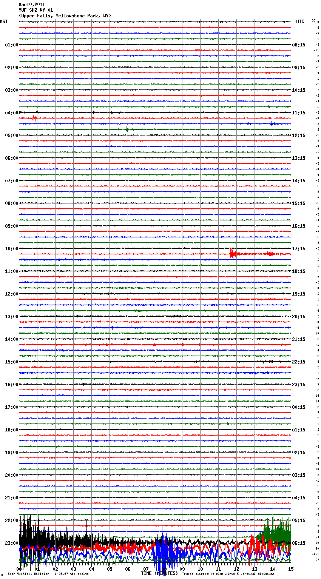Click the "DC" column header
Viewport: 321px width, 579px height.
[x=313, y=20]
